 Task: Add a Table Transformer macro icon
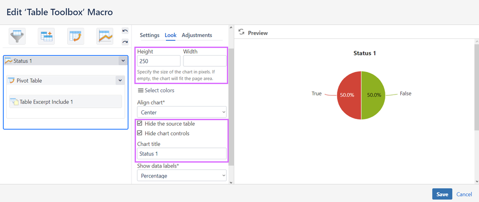pos(46,36)
